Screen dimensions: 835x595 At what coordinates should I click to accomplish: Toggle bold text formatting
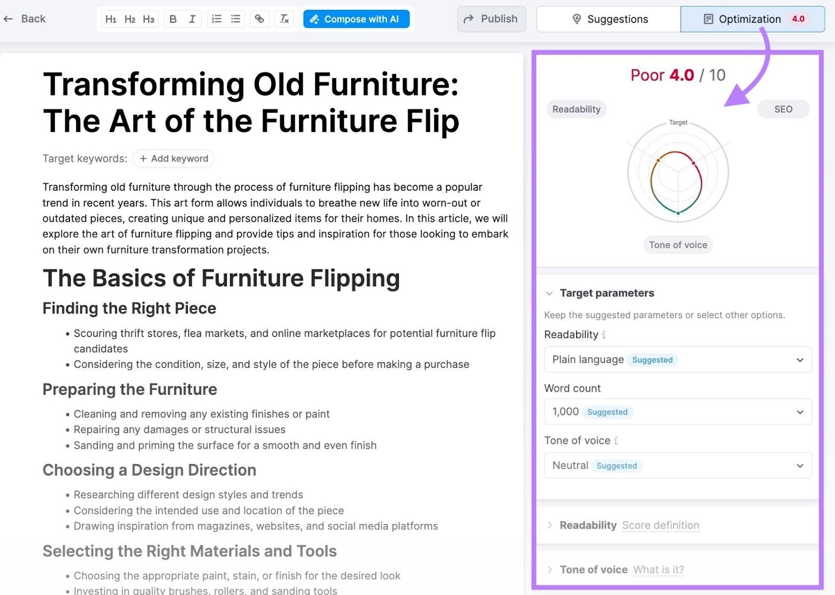(x=173, y=19)
